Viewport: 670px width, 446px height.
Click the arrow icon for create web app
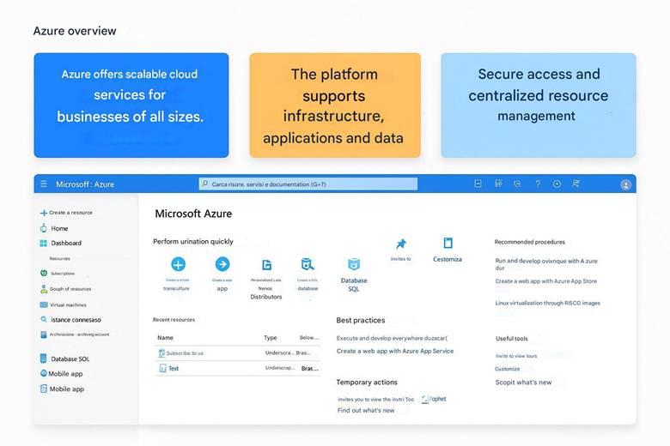click(222, 264)
